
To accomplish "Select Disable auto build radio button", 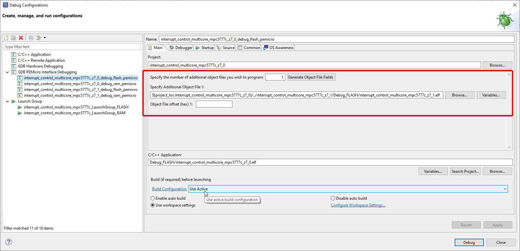I will [x=349, y=198].
